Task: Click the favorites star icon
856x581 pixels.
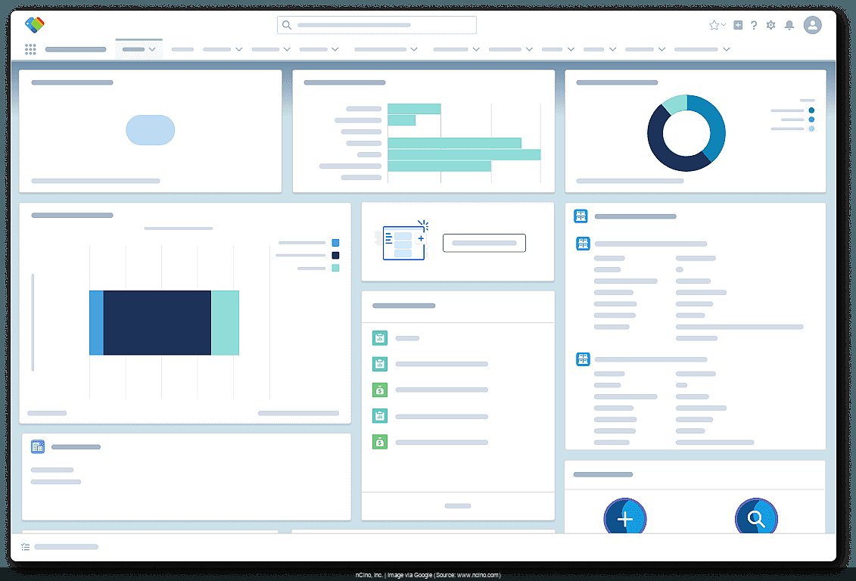Action: point(714,25)
